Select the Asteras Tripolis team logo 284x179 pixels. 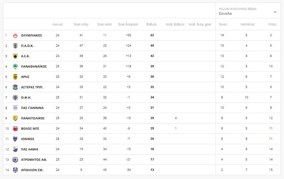pos(15,87)
